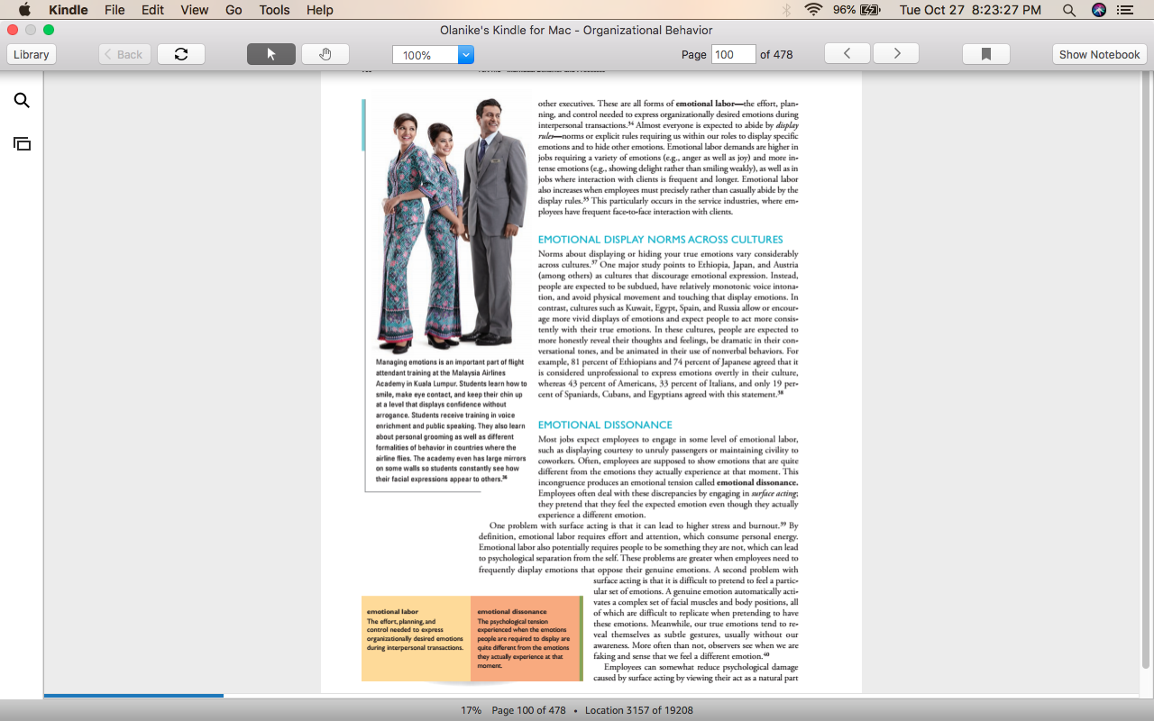Click the photo caption about Malaysia Airlines
This screenshot has width=1154, height=721.
coord(451,420)
